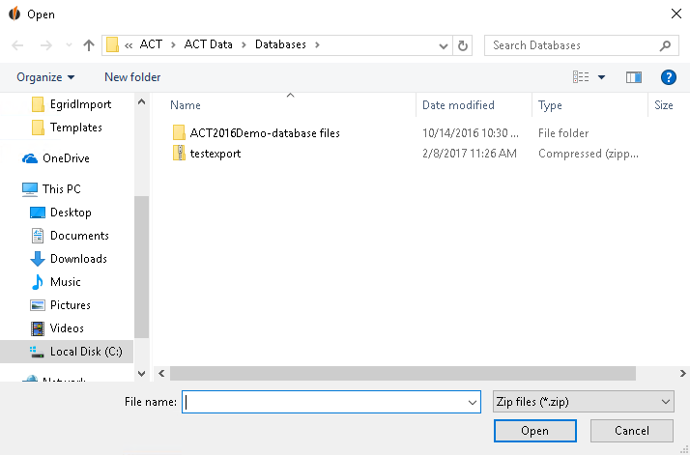Screen dimensions: 690x455
Task: Click the testexport zipped folder icon
Action: coord(179,154)
